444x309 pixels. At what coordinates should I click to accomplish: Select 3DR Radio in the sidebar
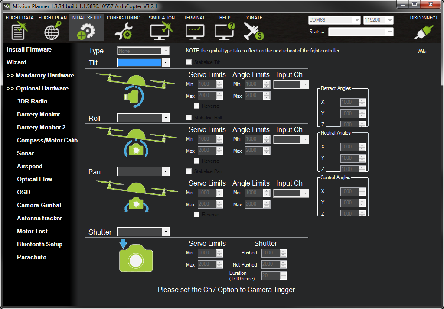[32, 102]
